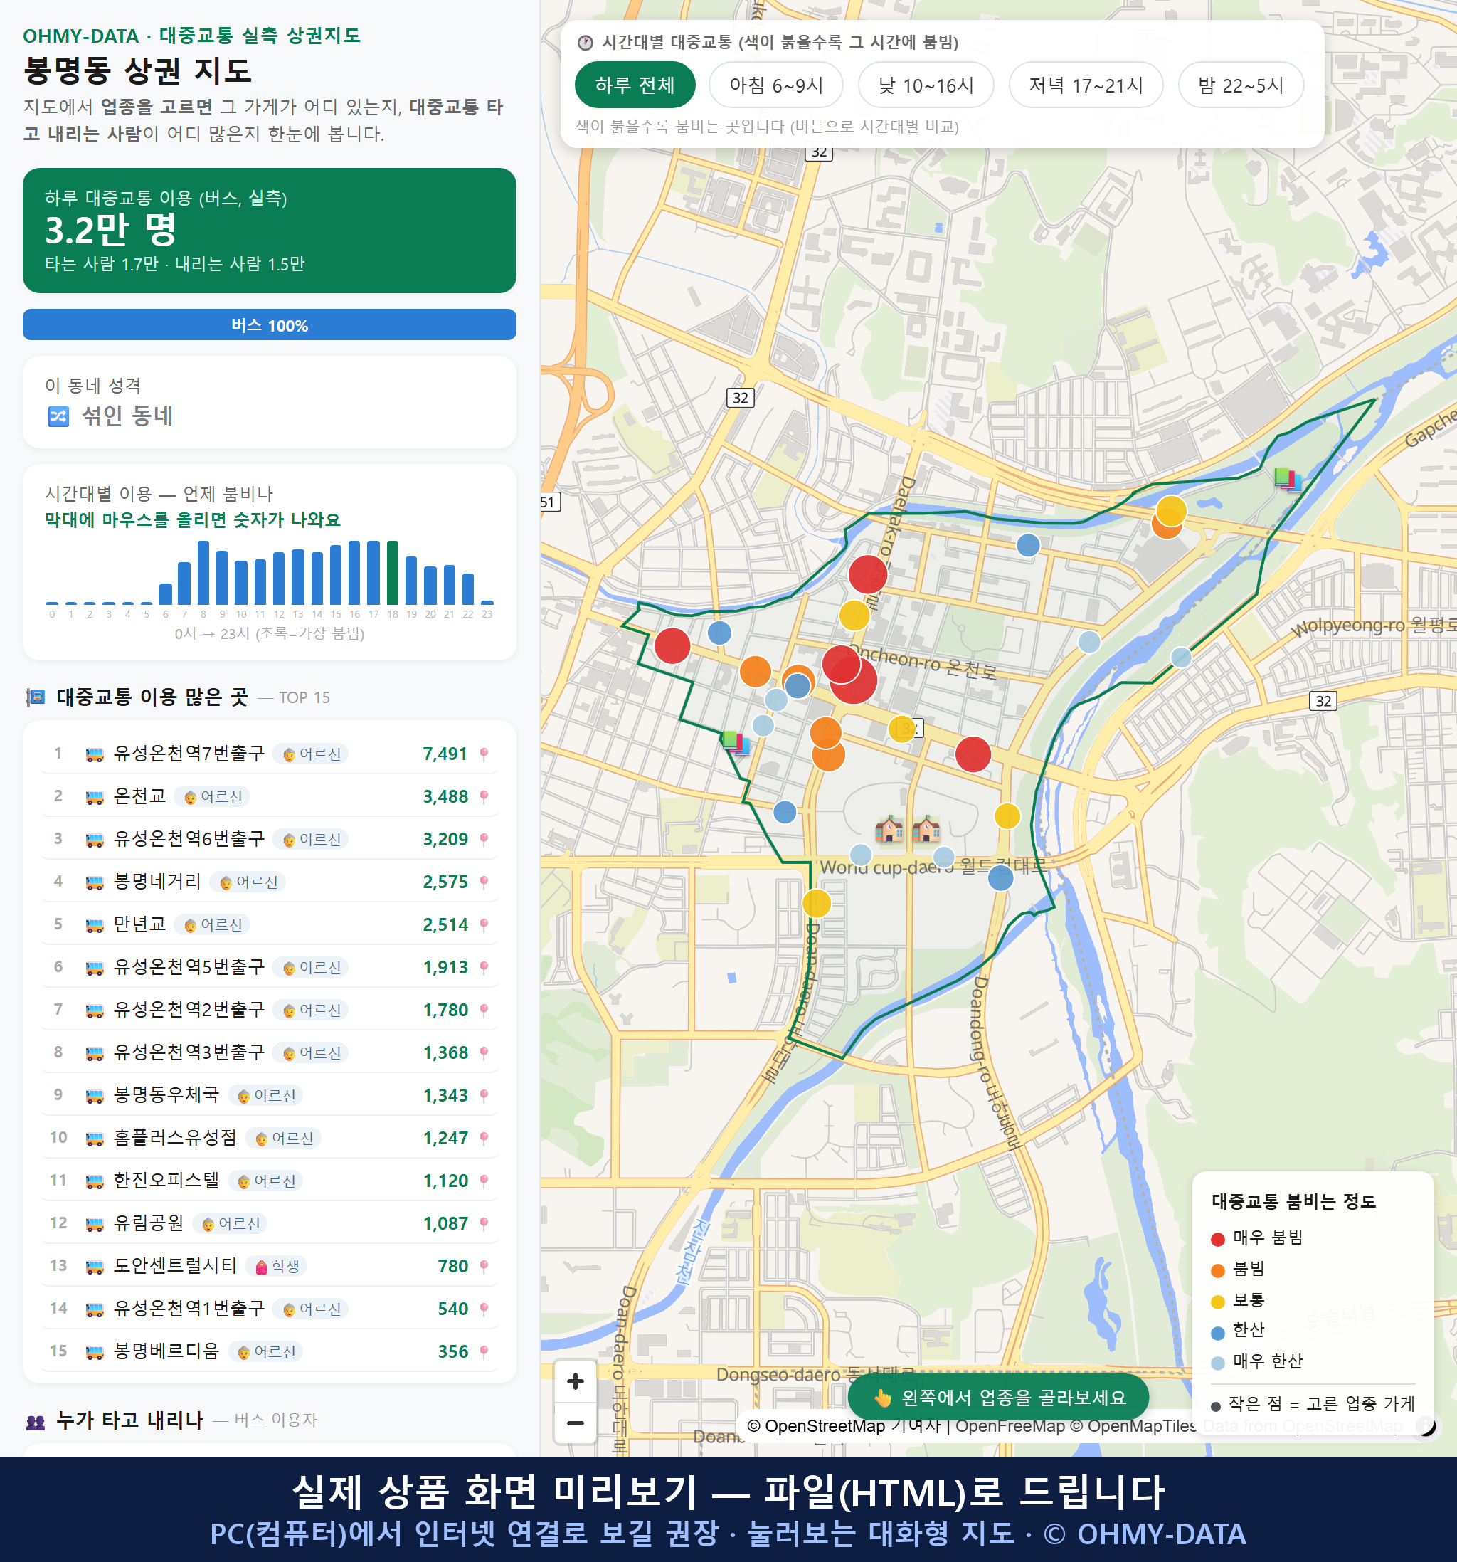
Task: Click the pin icon in 홈플러스유성점 row
Action: (x=484, y=1138)
